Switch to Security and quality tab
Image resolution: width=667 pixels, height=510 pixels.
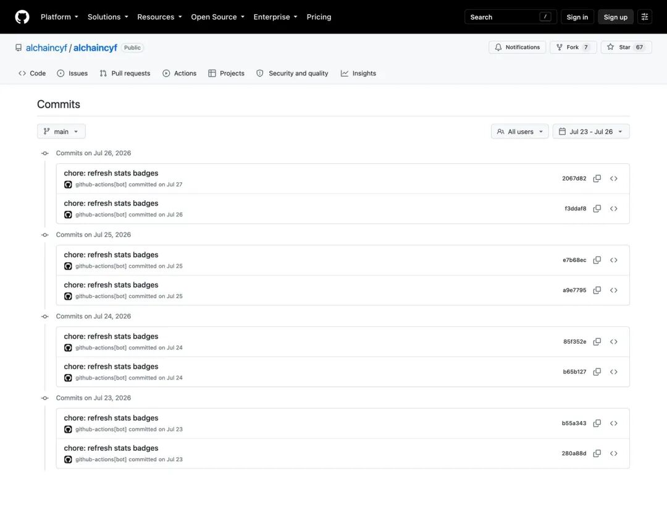[292, 73]
